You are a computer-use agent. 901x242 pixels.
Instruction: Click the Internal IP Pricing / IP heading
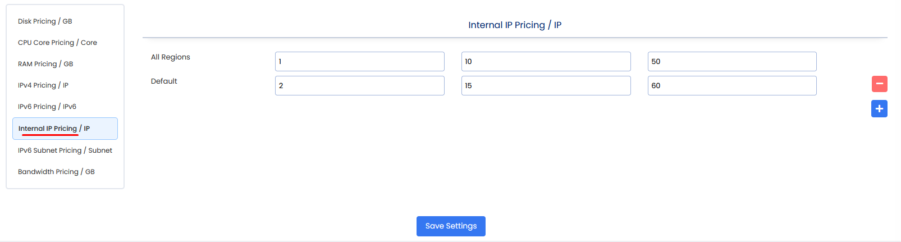pyautogui.click(x=515, y=25)
